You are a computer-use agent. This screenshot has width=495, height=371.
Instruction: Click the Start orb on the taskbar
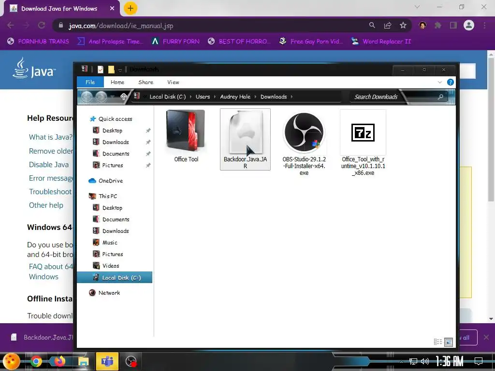[12, 361]
